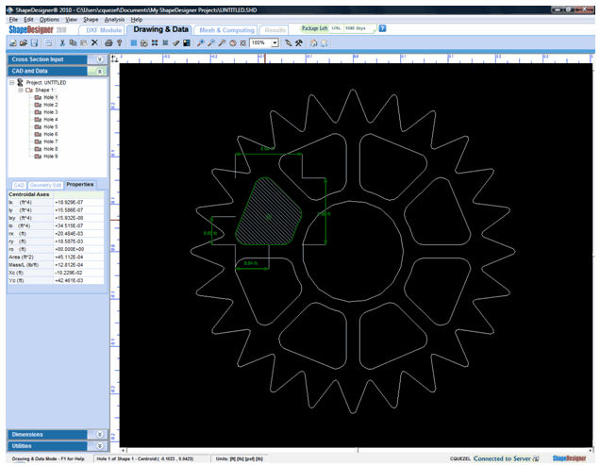This screenshot has width=600, height=465.
Task: Click the ruler measure toolbar icon
Action: click(x=176, y=43)
